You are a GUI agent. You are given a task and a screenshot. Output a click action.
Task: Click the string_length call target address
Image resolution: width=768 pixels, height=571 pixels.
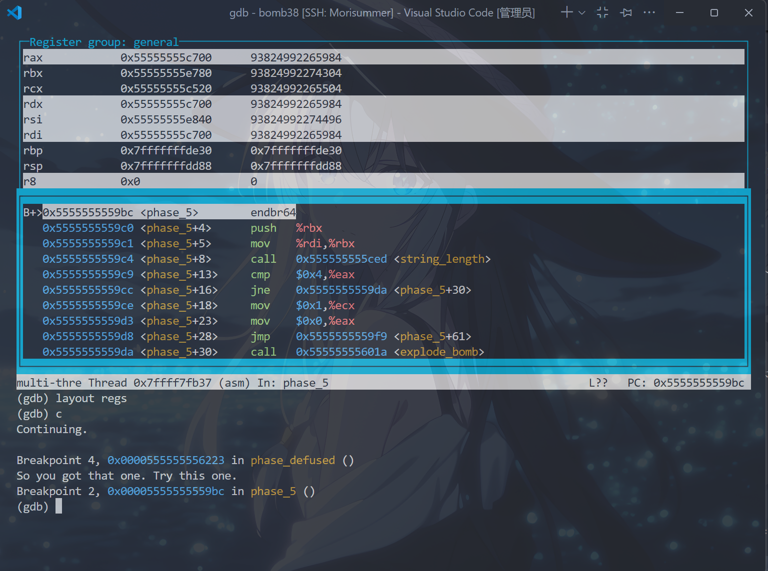(341, 259)
